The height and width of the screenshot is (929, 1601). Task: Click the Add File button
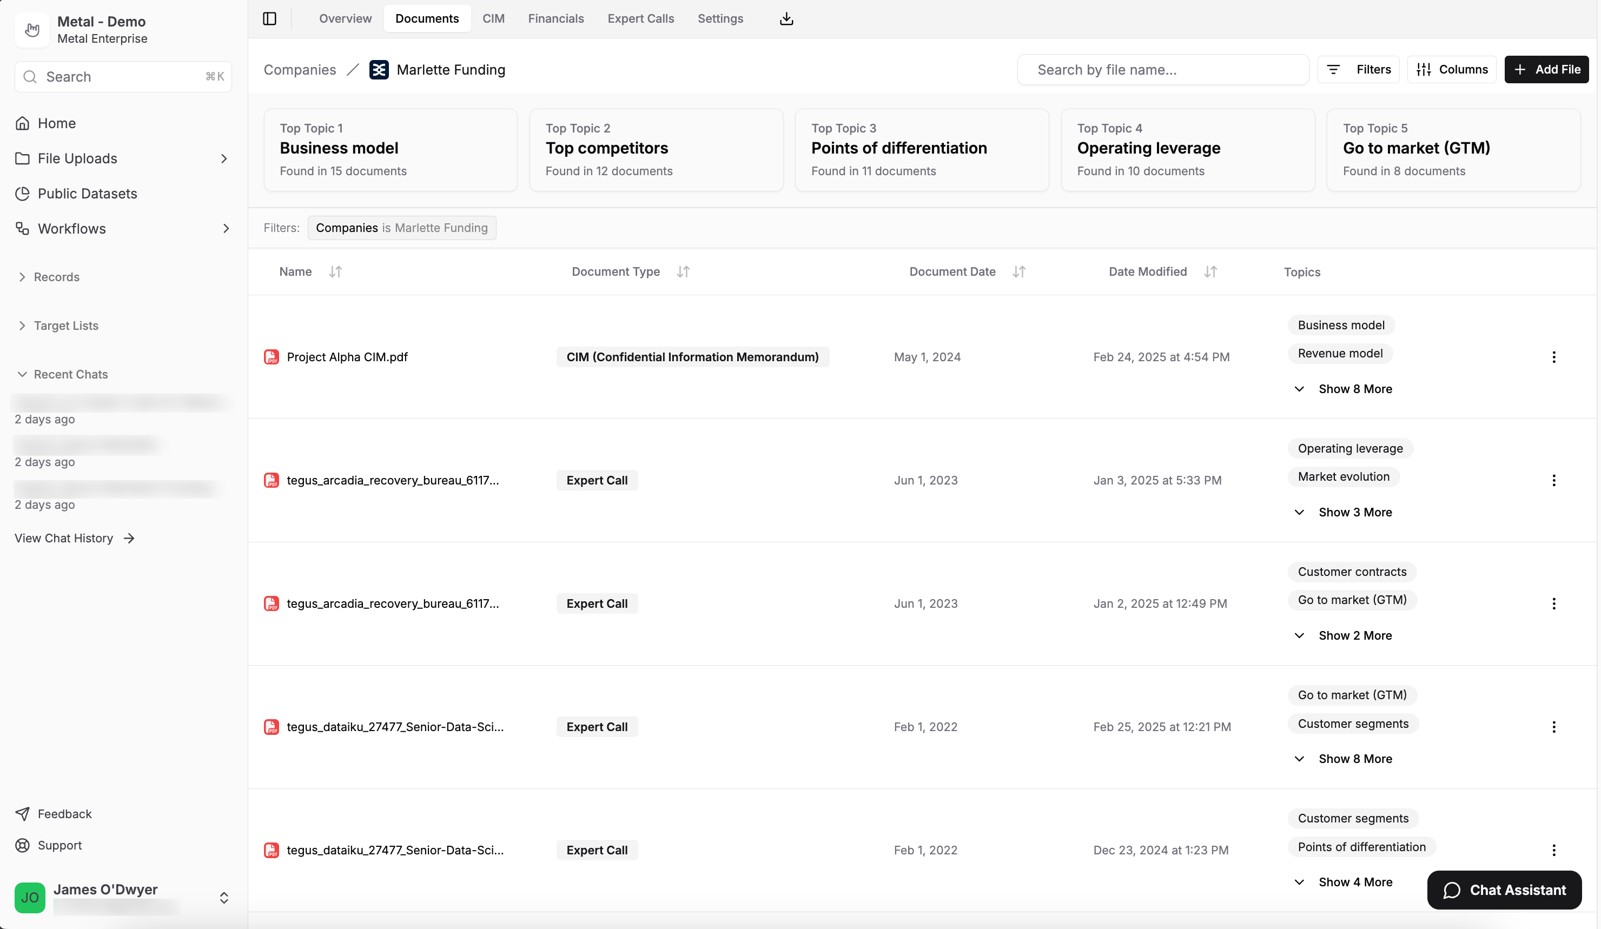pyautogui.click(x=1546, y=69)
